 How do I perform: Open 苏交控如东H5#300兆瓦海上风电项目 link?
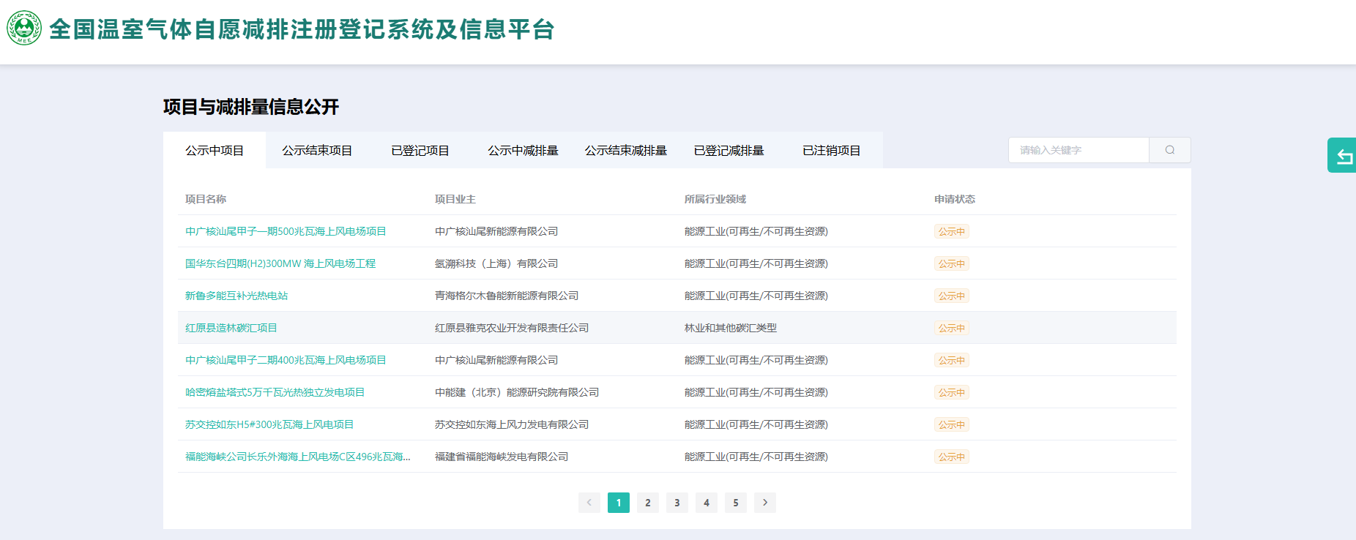(x=269, y=424)
